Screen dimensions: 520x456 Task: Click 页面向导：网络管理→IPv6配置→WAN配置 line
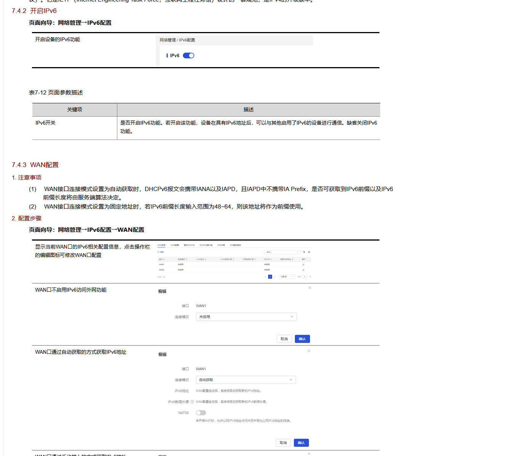point(86,230)
